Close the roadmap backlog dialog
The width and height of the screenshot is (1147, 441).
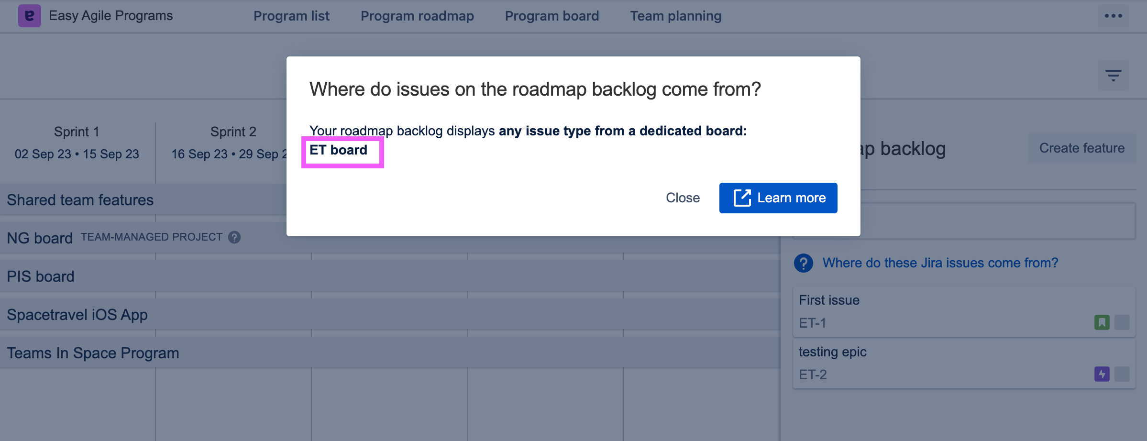pyautogui.click(x=683, y=198)
